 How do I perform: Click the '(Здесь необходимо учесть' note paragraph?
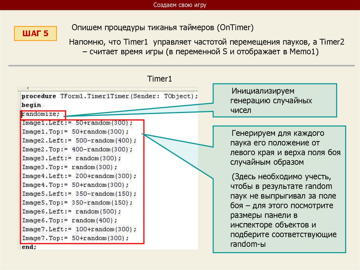283,210
